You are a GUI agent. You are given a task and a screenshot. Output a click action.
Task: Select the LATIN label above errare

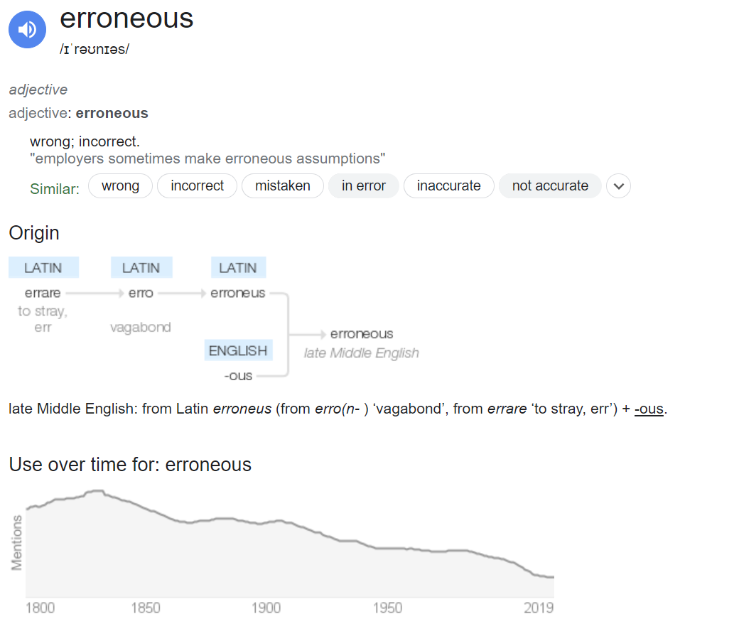pos(43,267)
